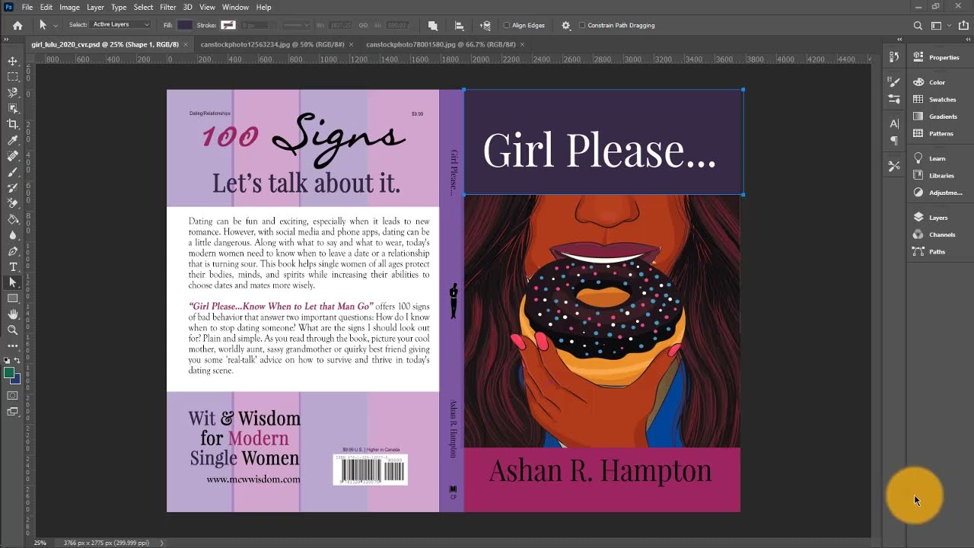Click the Search magnifier icon top right

918,25
